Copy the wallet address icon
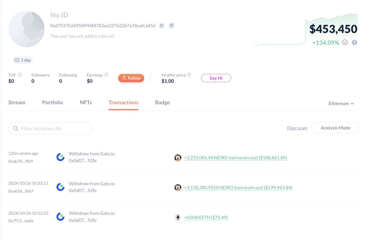The height and width of the screenshot is (240, 373). click(162, 25)
